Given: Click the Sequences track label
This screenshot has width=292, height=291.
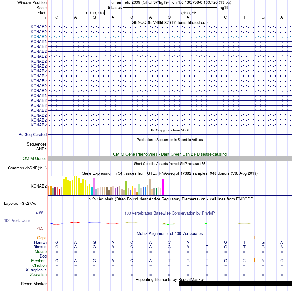Looking at the screenshot, I should (37, 144).
